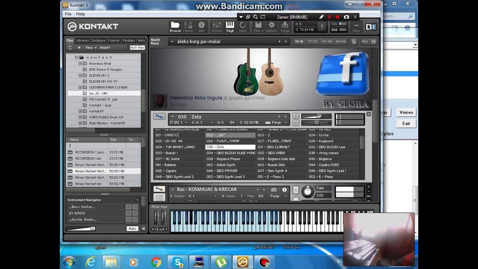This screenshot has width=478, height=269.
Task: Expand the KORG Pa800 Drum Kit folder
Action: pyautogui.click(x=80, y=117)
